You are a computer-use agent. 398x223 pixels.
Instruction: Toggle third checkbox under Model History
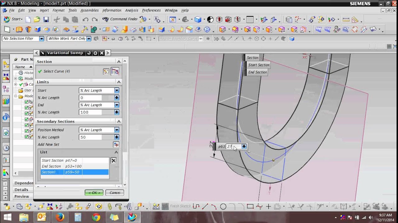click(26, 114)
